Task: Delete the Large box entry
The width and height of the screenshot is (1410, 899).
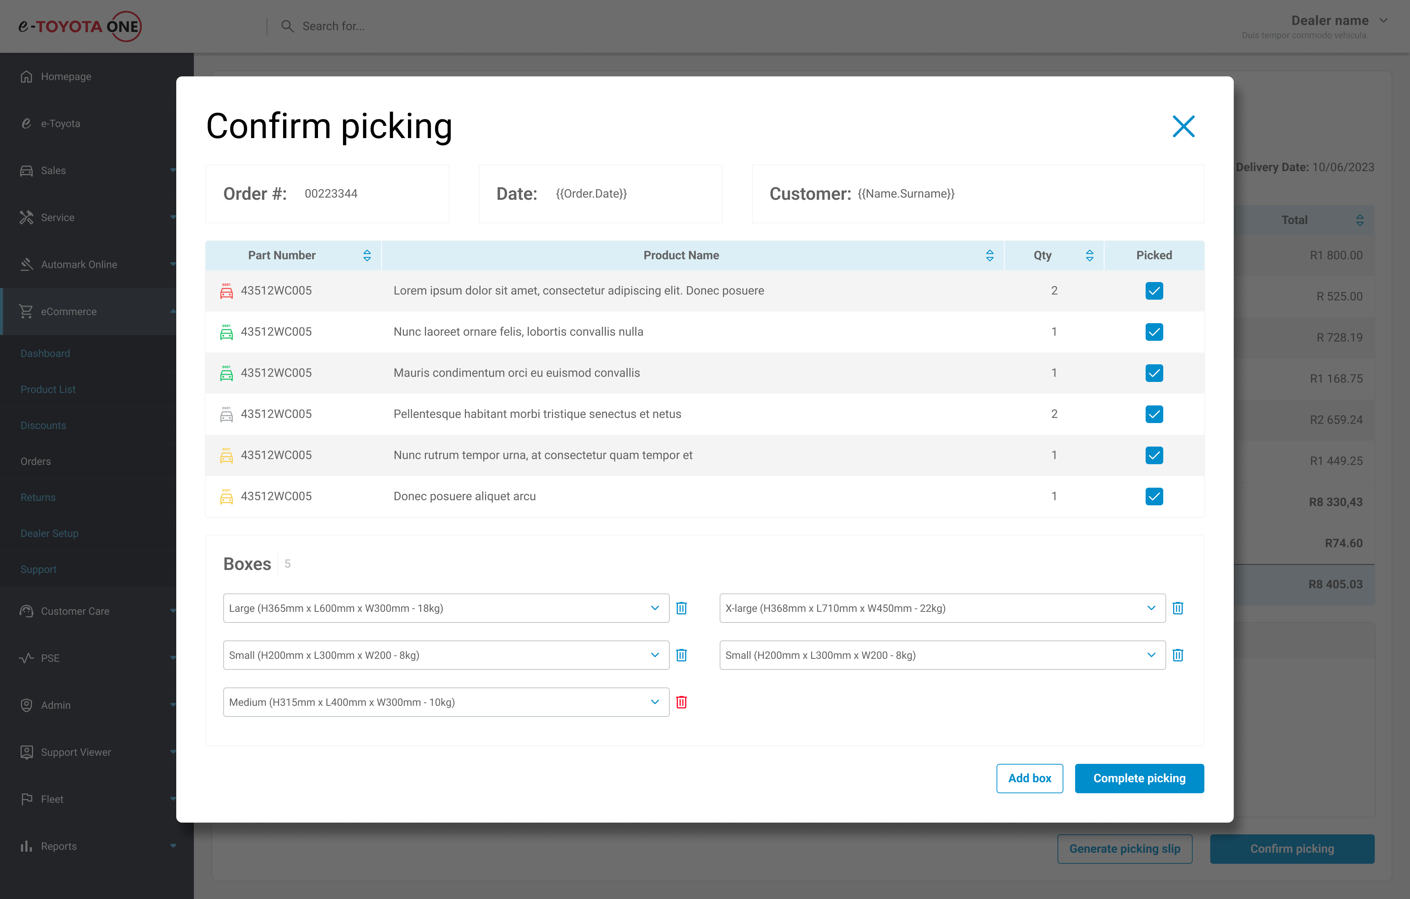Action: pyautogui.click(x=681, y=608)
